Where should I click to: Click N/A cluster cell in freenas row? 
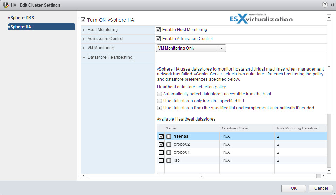click(x=226, y=136)
